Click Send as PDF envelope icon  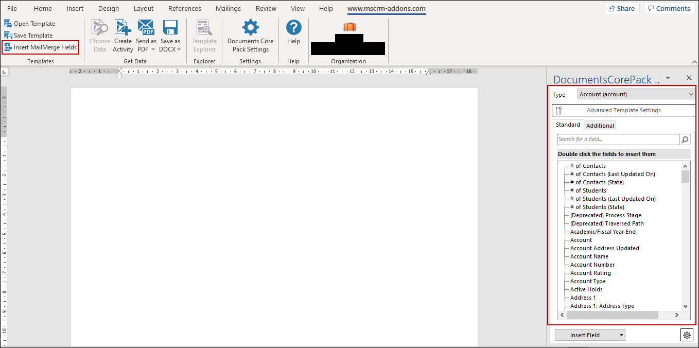[146, 28]
